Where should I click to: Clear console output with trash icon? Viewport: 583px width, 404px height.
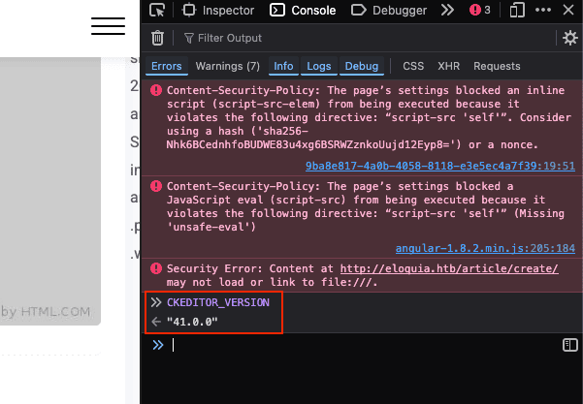click(157, 38)
